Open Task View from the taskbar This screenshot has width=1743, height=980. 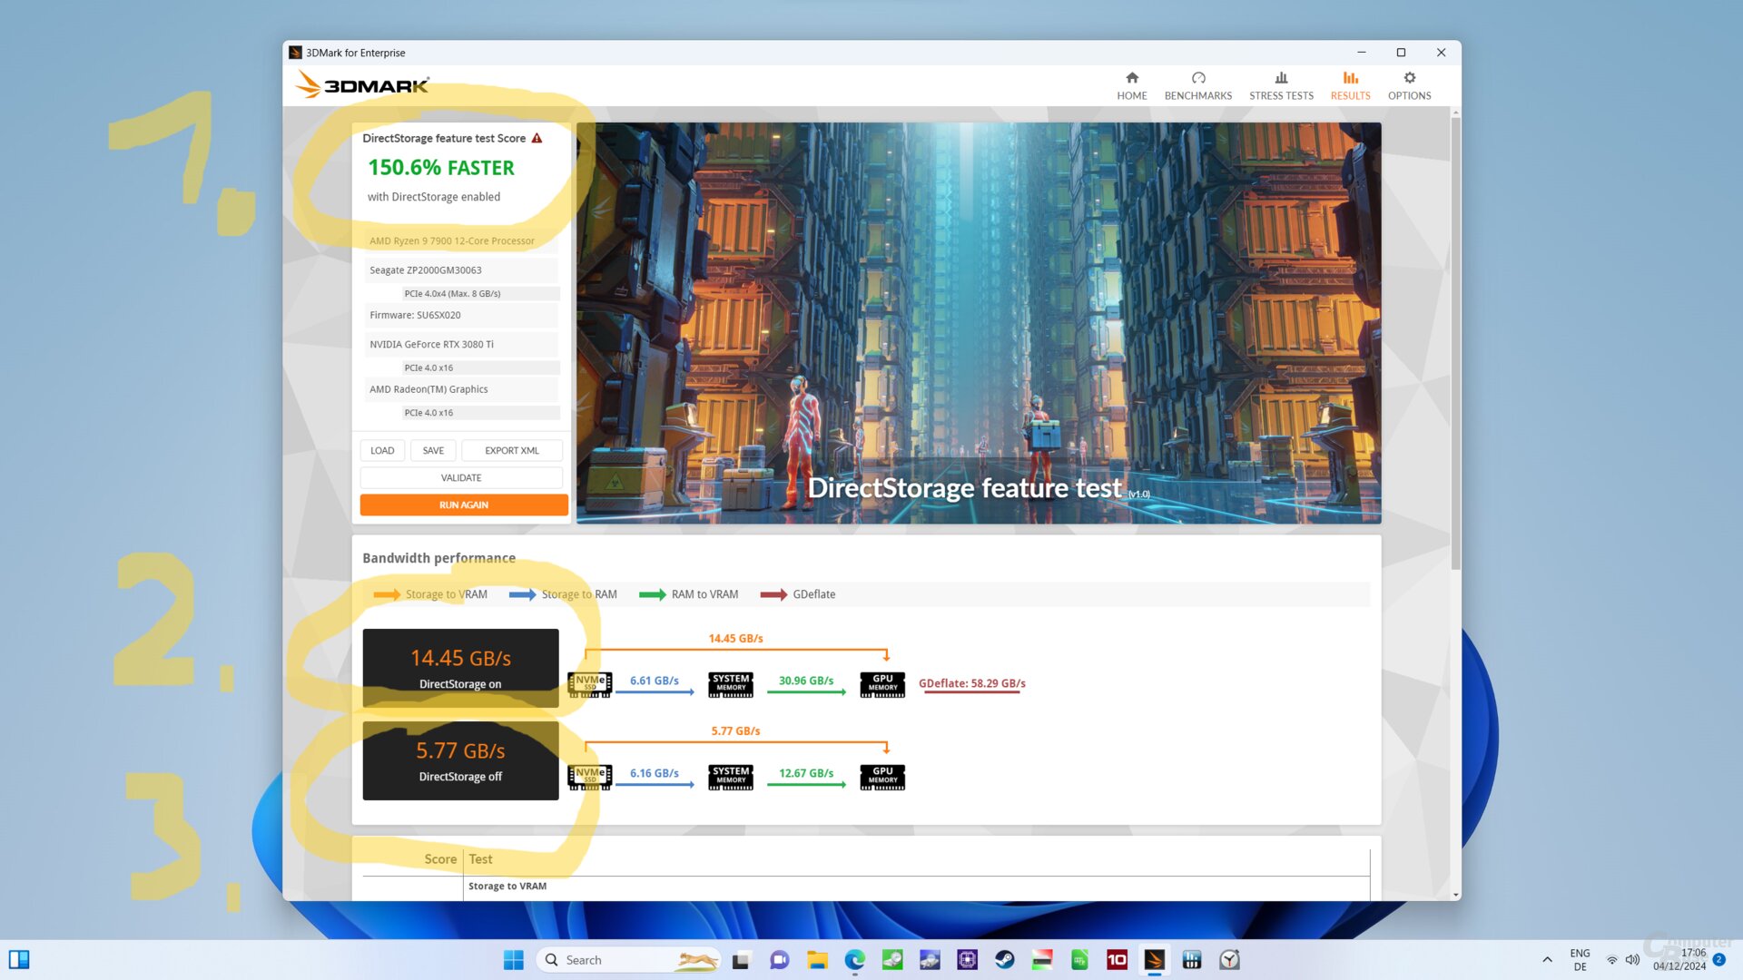pos(741,960)
